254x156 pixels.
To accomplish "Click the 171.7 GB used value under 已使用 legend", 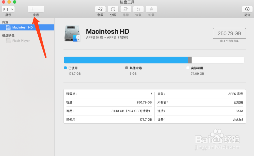I will click(x=74, y=74).
